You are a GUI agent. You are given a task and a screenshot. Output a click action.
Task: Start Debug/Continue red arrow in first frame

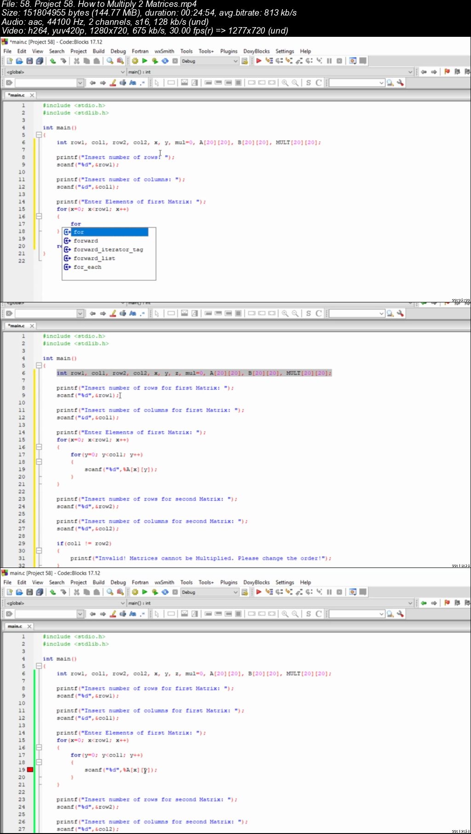[x=259, y=61]
